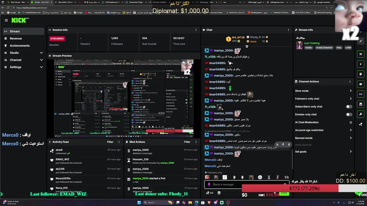Open the Session Info panel options menu
Screen dimensions: 367x206
[196, 30]
